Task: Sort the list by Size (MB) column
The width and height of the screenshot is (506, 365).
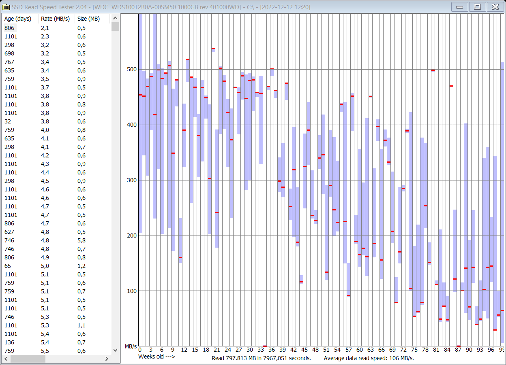Action: [x=93, y=19]
